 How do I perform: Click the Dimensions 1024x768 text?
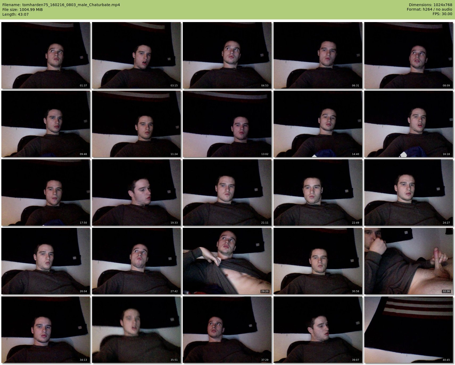(x=431, y=5)
